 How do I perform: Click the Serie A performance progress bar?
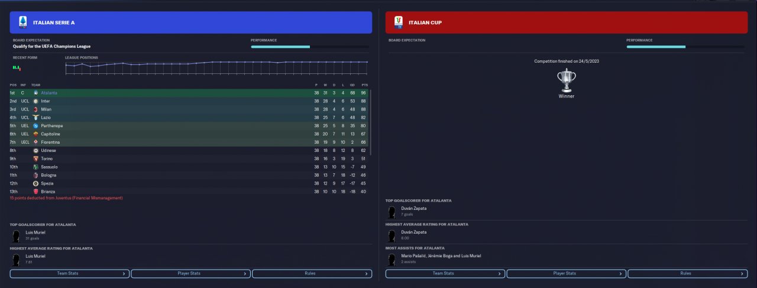[x=309, y=47]
